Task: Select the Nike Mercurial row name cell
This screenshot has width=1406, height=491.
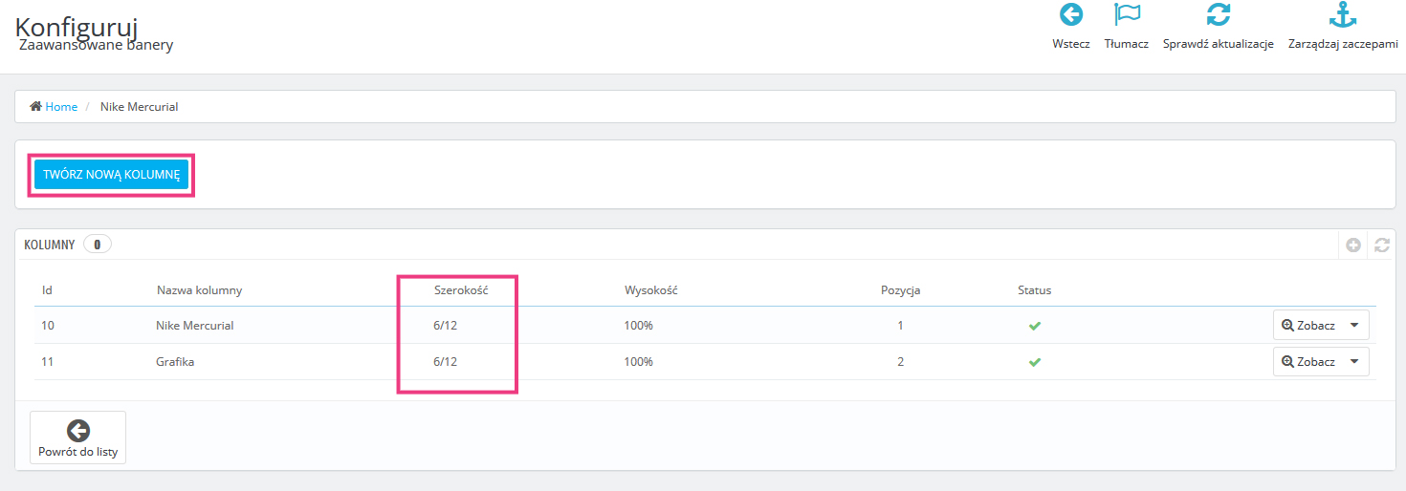Action: [194, 326]
